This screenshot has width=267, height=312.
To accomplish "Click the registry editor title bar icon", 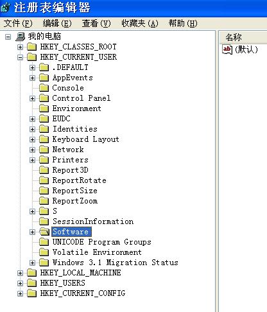I will click(5, 8).
